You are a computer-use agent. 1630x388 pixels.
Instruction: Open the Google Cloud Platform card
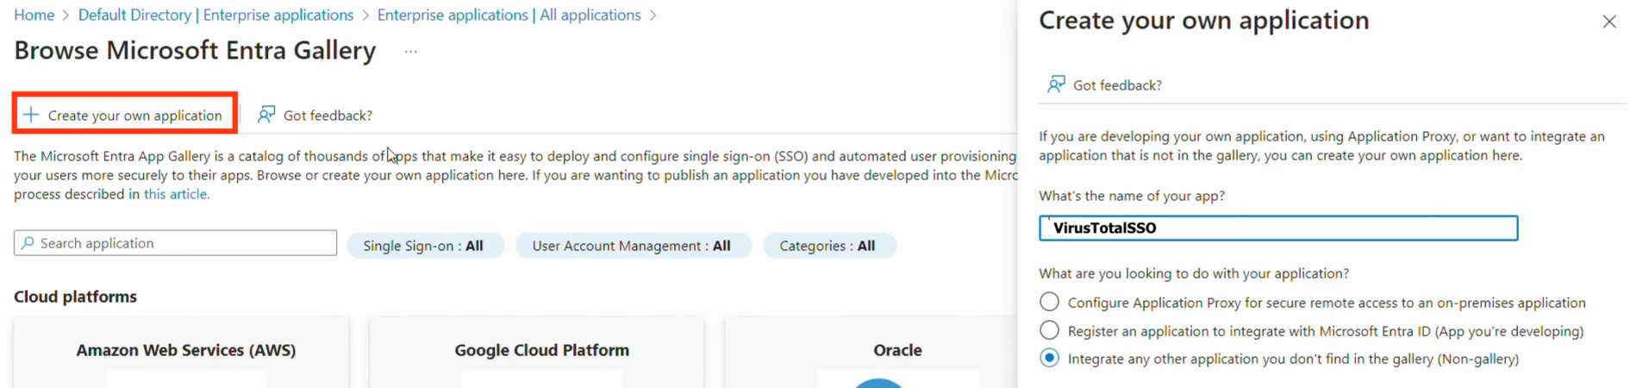[537, 352]
